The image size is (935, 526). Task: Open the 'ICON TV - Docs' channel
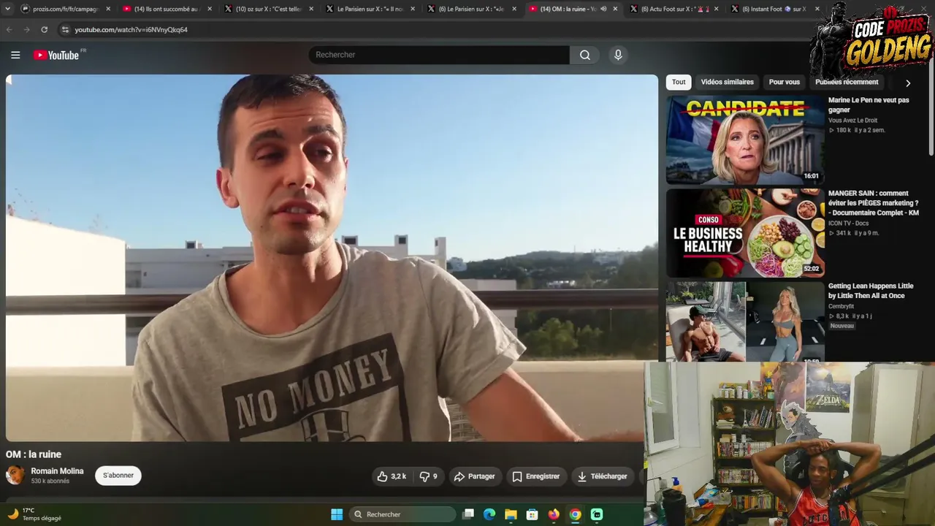coord(849,224)
